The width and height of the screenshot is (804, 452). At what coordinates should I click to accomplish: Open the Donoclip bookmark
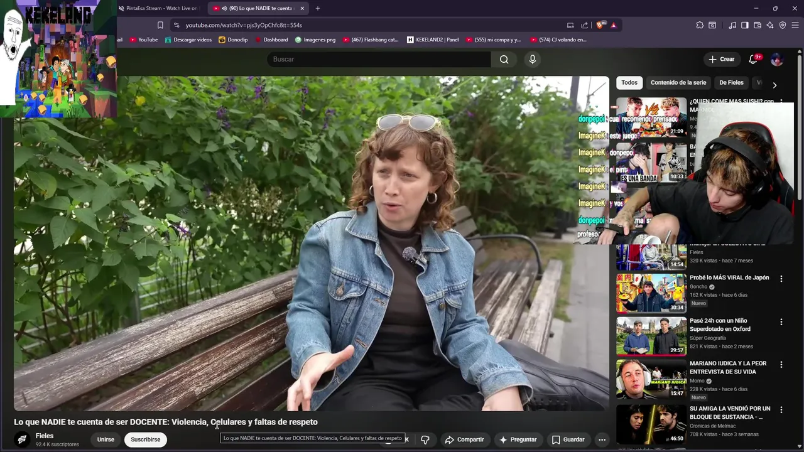[233, 40]
